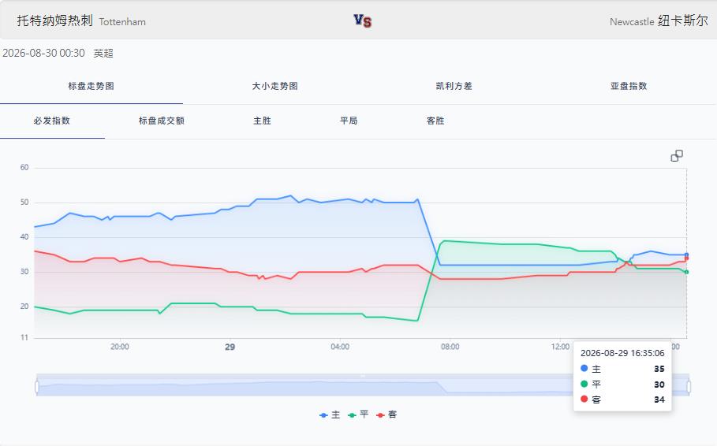The height and width of the screenshot is (446, 717).
Task: Click the VS logo in header
Action: coord(363,20)
